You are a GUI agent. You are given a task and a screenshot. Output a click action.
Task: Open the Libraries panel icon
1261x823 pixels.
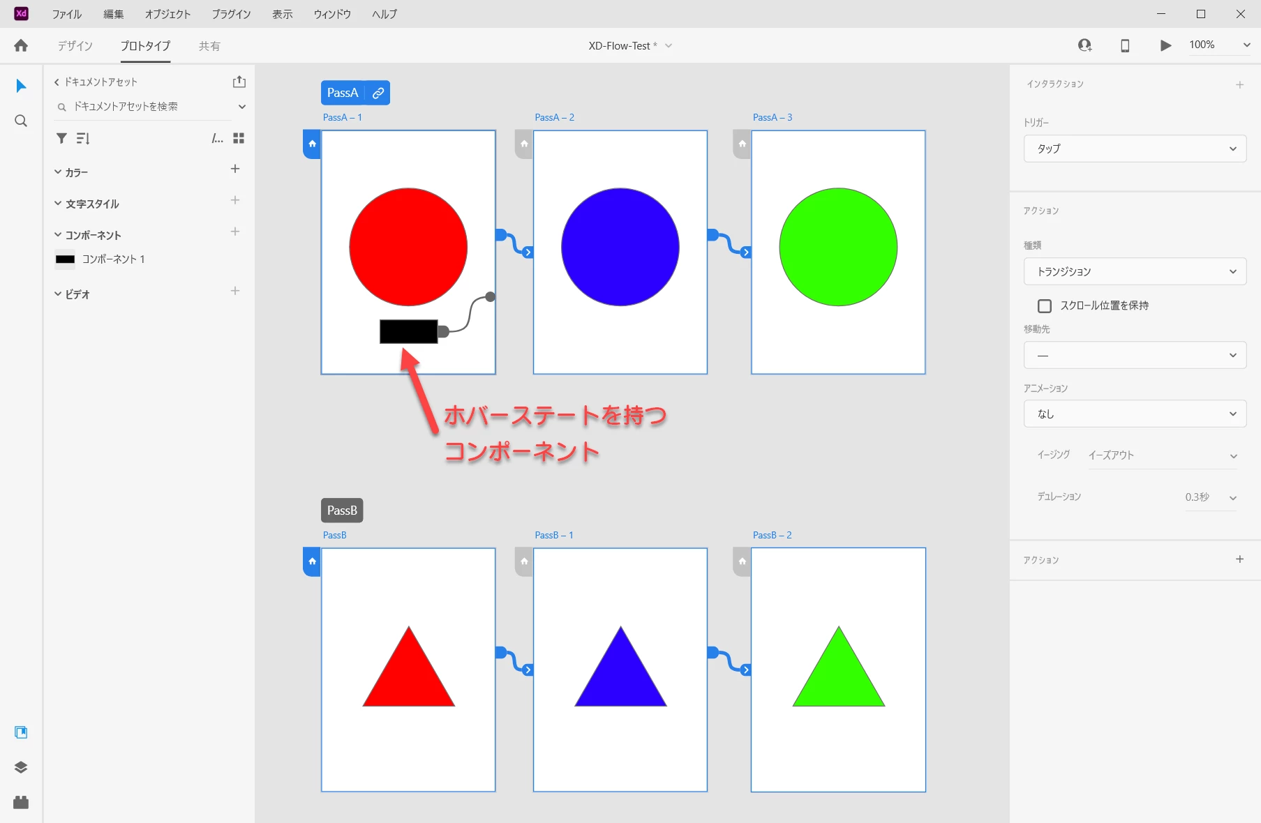click(x=21, y=732)
